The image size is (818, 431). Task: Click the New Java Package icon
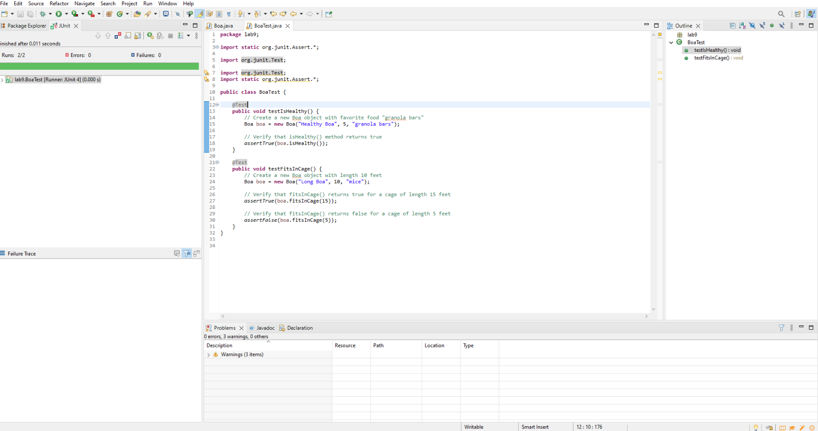pos(109,14)
